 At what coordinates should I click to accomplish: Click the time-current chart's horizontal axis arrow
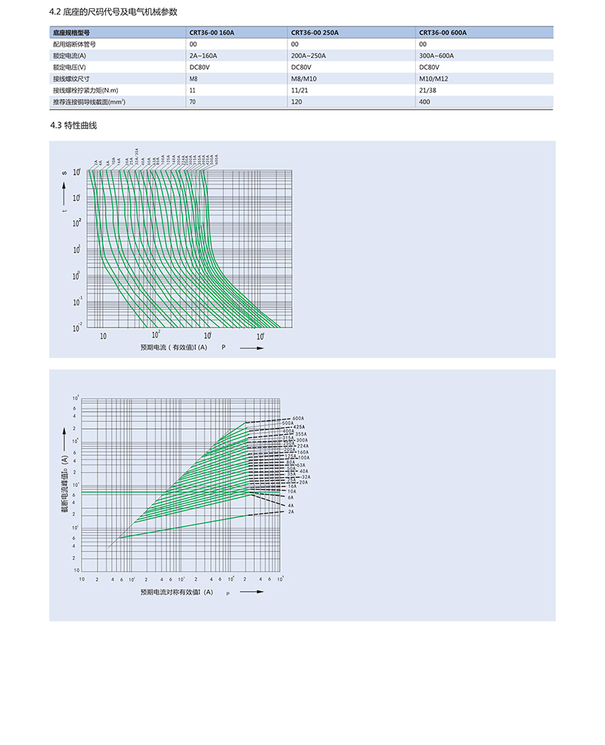pyautogui.click(x=252, y=348)
